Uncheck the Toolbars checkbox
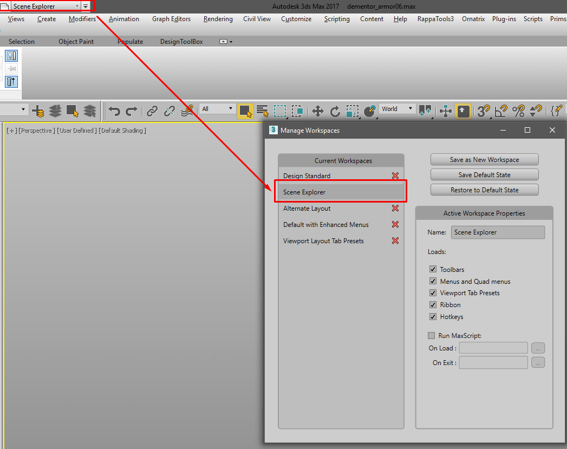This screenshot has height=449, width=567. (x=433, y=269)
